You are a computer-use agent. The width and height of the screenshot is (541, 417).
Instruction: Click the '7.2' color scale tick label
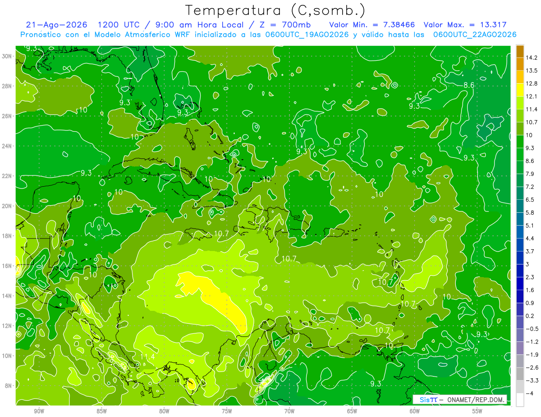(x=530, y=187)
